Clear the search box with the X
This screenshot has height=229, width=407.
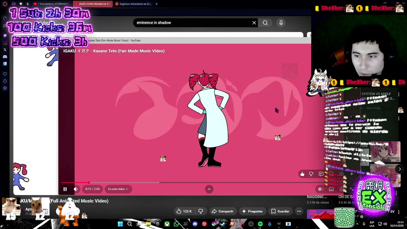[x=254, y=23]
